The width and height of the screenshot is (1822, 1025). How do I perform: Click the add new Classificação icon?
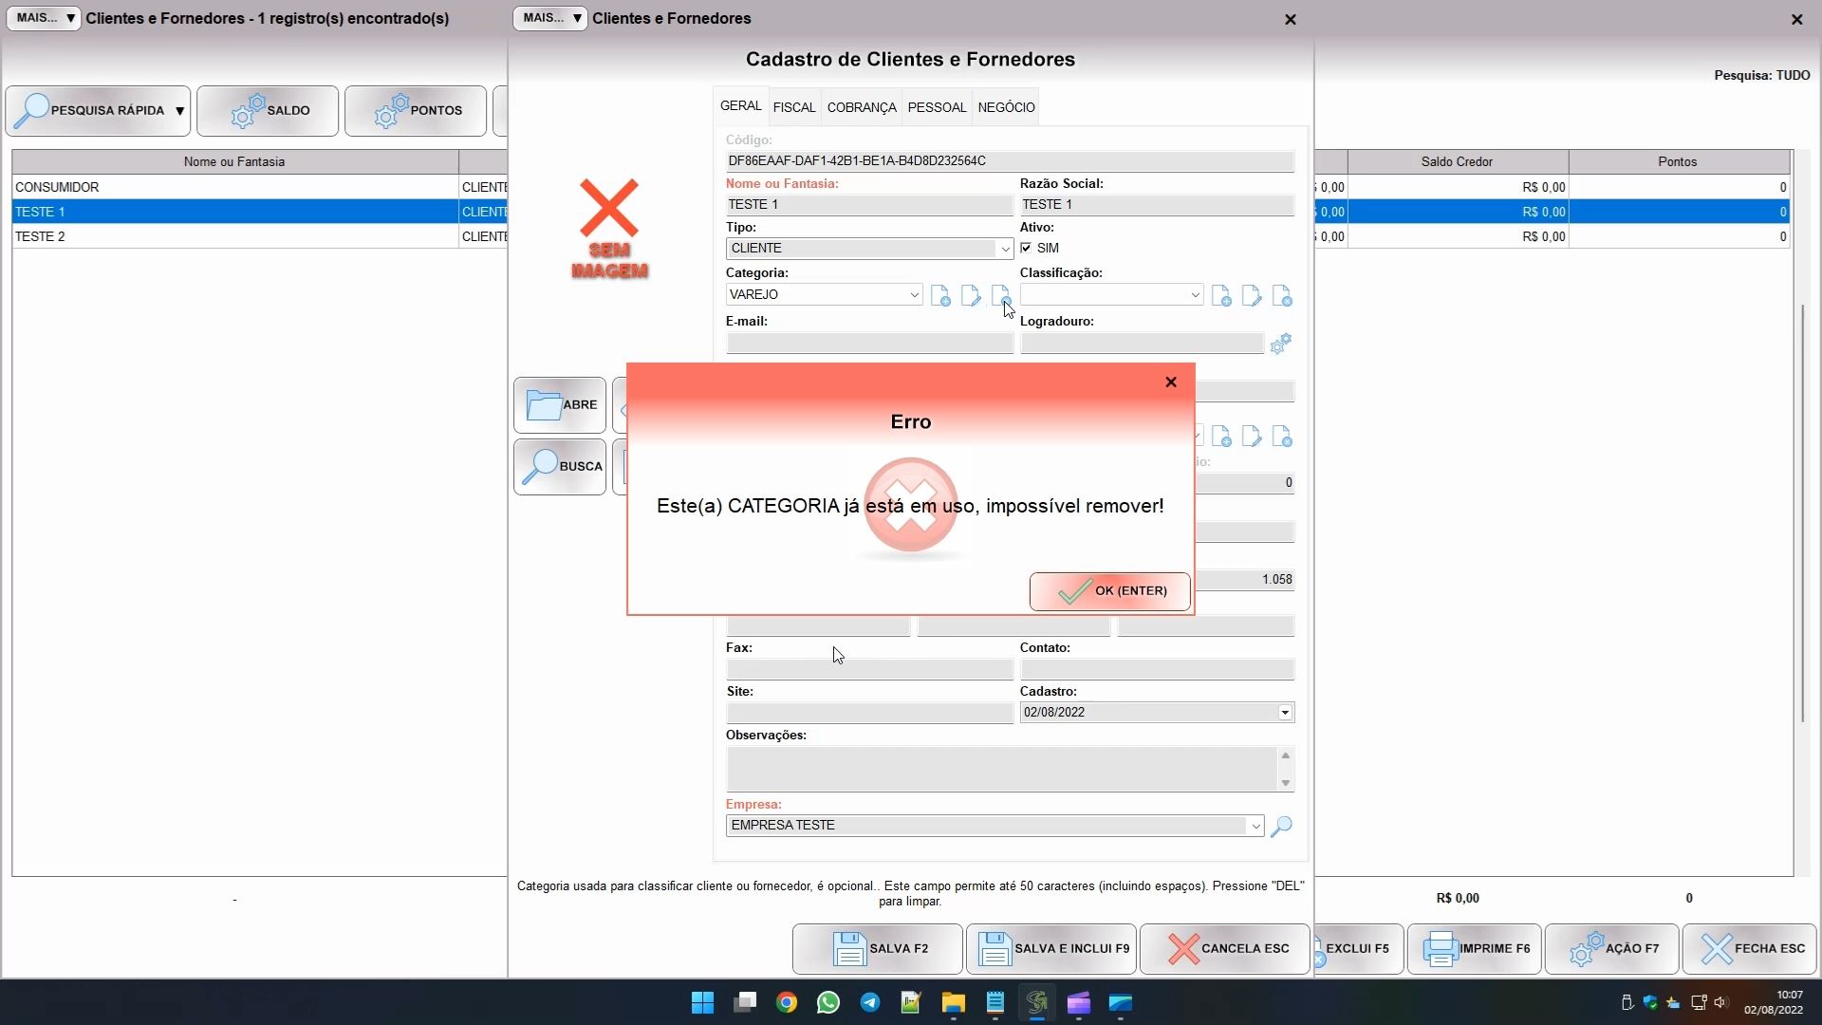1221,296
